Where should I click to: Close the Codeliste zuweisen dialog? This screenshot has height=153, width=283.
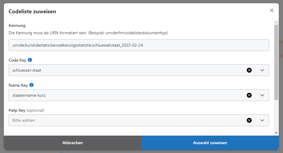point(271,10)
